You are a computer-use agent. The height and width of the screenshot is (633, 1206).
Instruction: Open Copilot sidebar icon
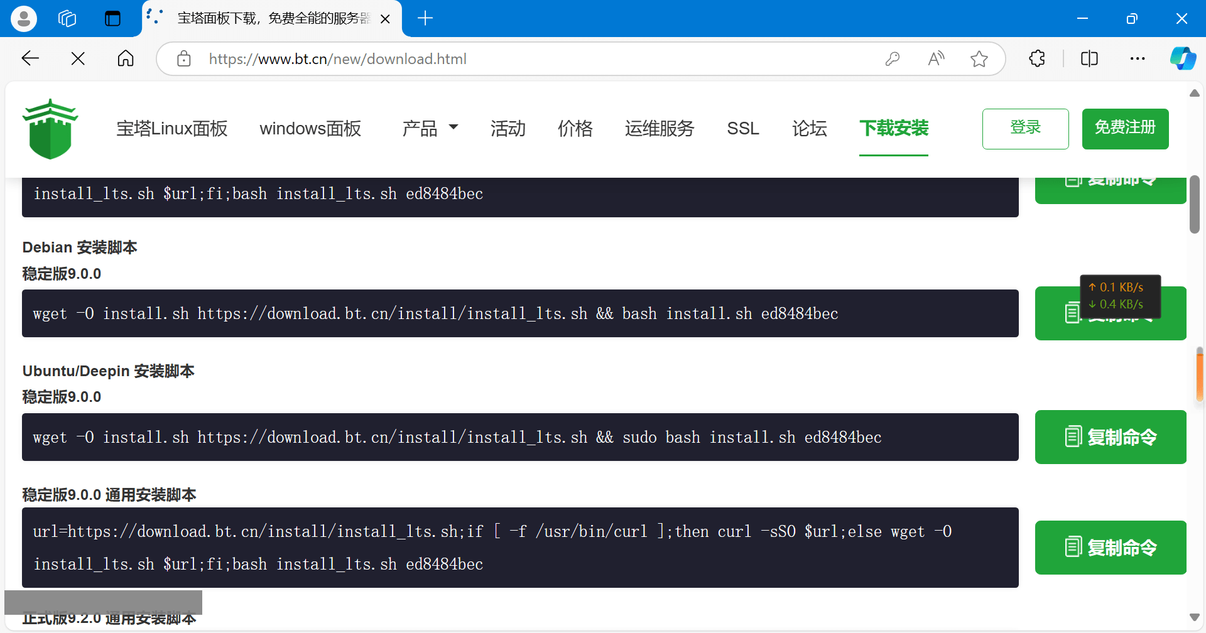click(x=1183, y=59)
